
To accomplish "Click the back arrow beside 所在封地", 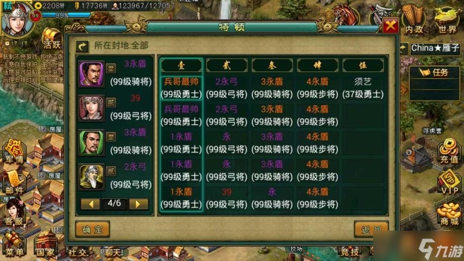I will point(82,46).
